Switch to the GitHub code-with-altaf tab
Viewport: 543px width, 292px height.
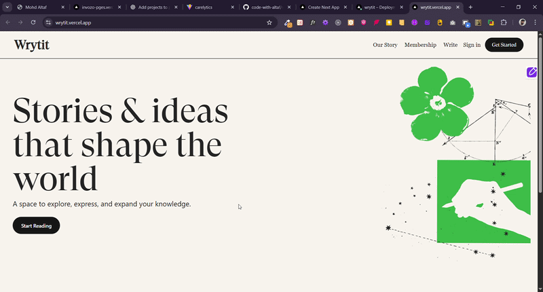[265, 7]
